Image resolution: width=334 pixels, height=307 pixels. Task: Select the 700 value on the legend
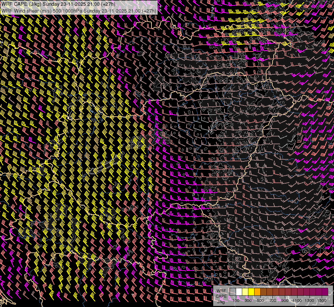pos(273,300)
